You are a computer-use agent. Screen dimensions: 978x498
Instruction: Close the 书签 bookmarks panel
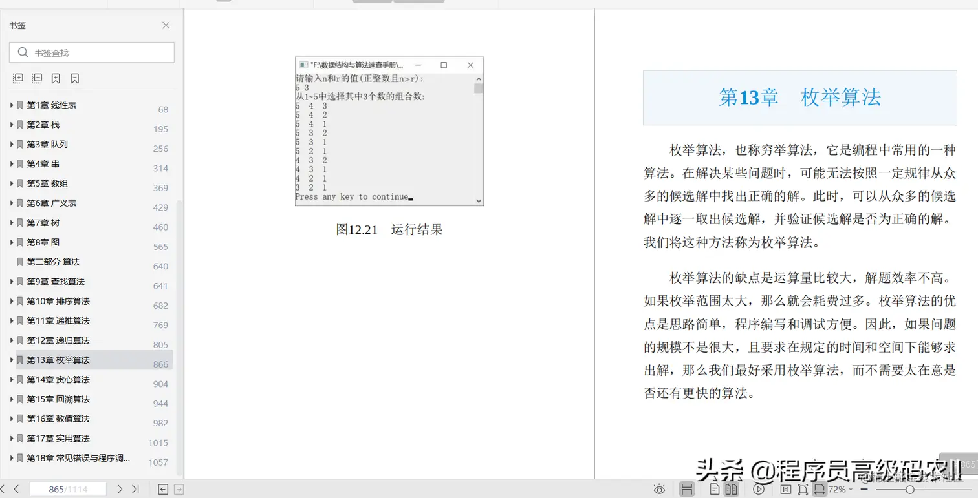point(166,25)
